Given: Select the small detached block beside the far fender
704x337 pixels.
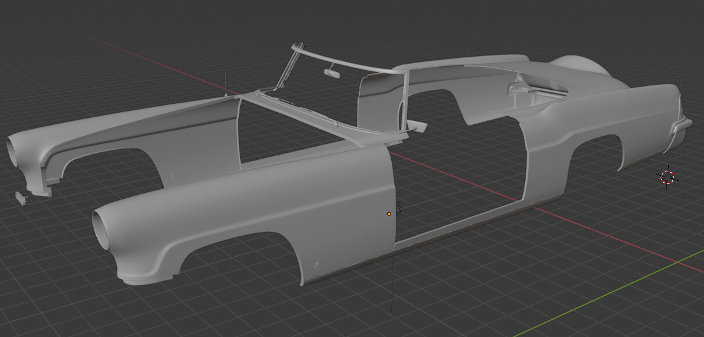Looking at the screenshot, I should [22, 197].
